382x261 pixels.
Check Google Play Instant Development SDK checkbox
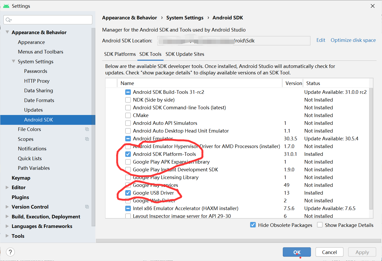point(128,170)
